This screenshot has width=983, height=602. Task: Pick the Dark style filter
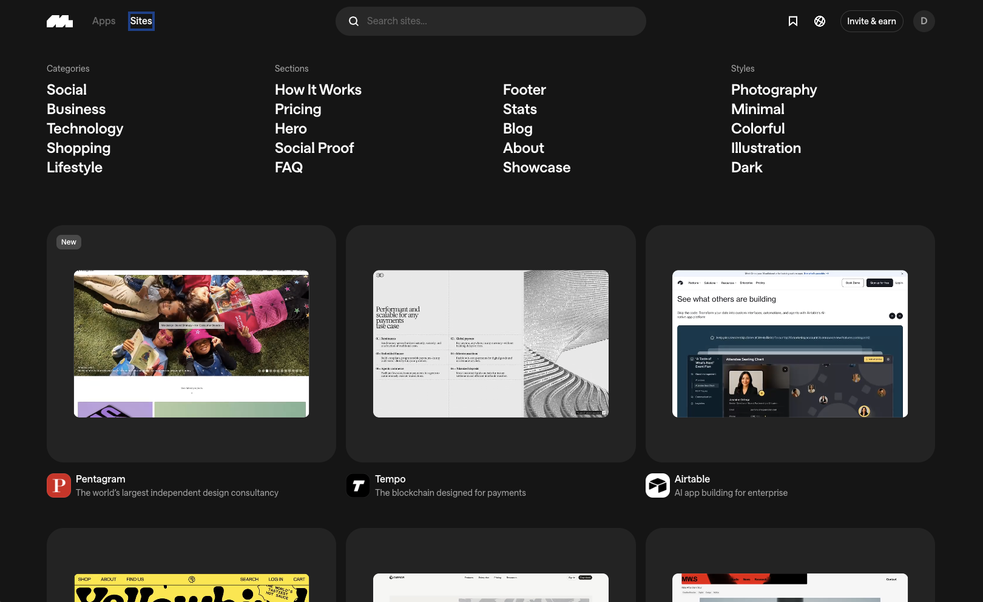click(746, 167)
